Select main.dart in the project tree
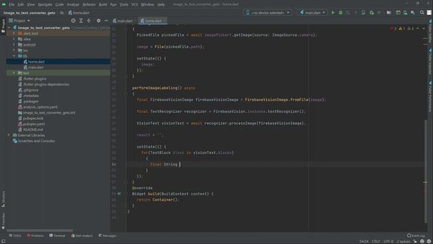This screenshot has width=433, height=244. (36, 67)
